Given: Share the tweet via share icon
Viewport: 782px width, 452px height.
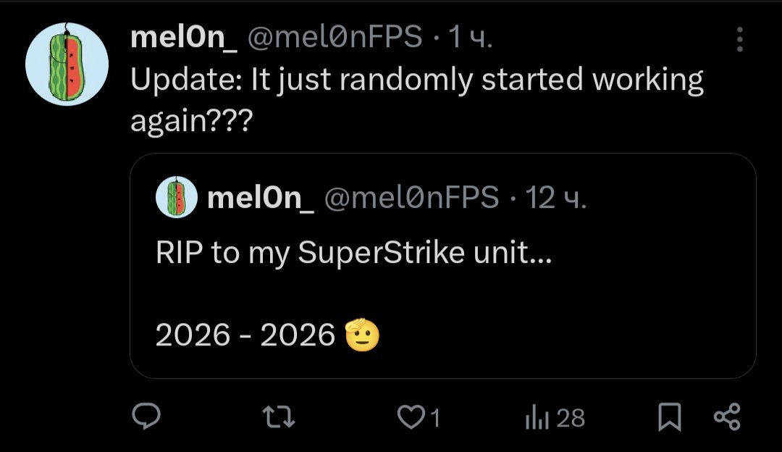Looking at the screenshot, I should point(727,417).
